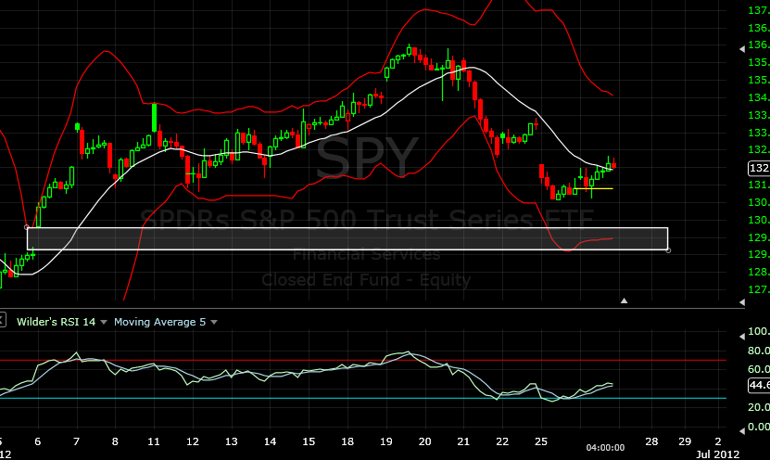Click date label 13 on time axis
This screenshot has height=460, width=770.
pos(231,441)
